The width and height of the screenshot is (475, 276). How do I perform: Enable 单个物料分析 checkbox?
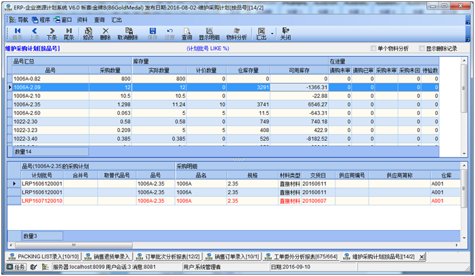(x=373, y=49)
